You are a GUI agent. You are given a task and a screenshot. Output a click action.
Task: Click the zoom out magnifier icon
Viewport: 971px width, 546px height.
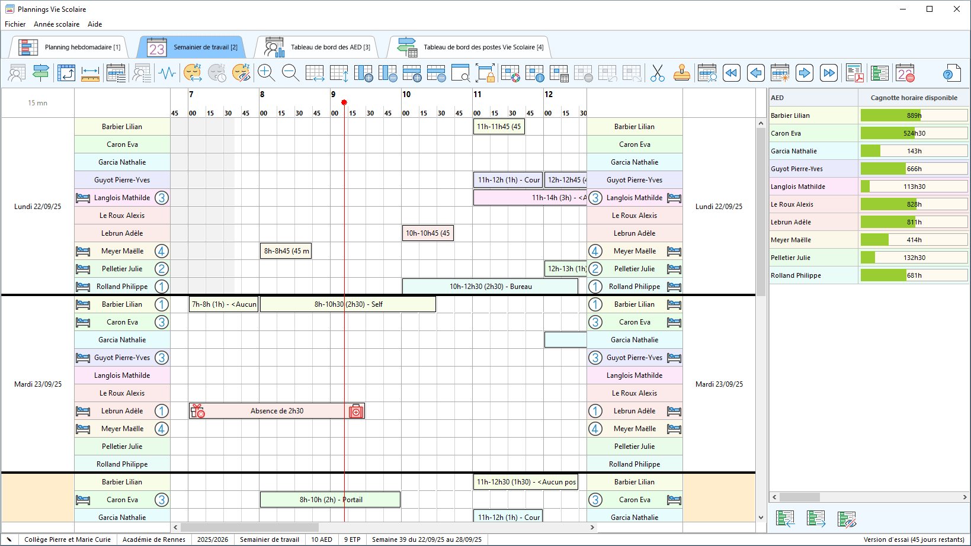290,73
